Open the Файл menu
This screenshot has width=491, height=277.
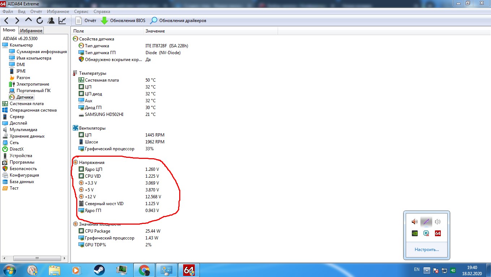pos(8,12)
